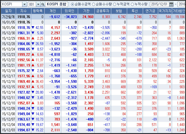Click the KOSPI 종합 name label

(x=57, y=4)
